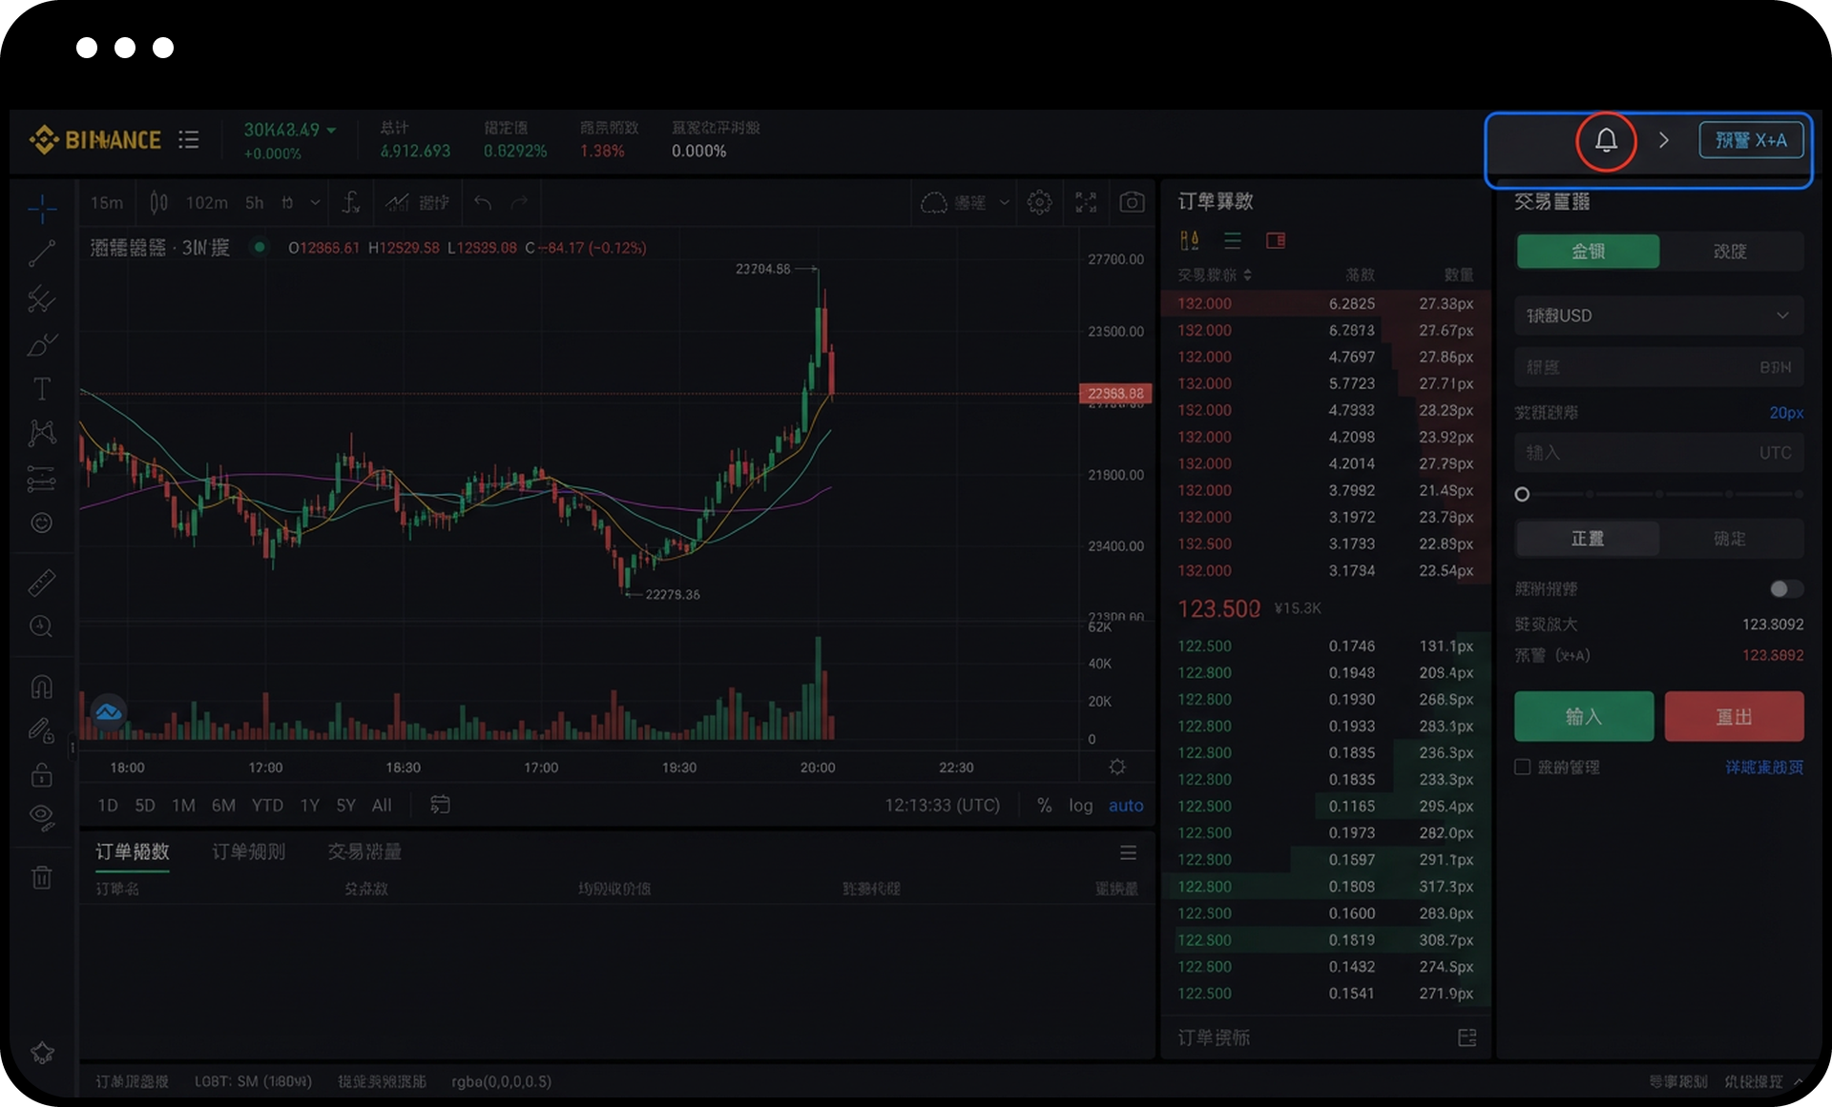This screenshot has height=1107, width=1832.
Task: Click the green buy button
Action: click(1584, 717)
